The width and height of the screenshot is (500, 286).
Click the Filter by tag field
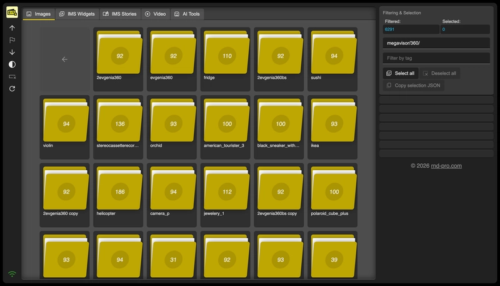[436, 58]
